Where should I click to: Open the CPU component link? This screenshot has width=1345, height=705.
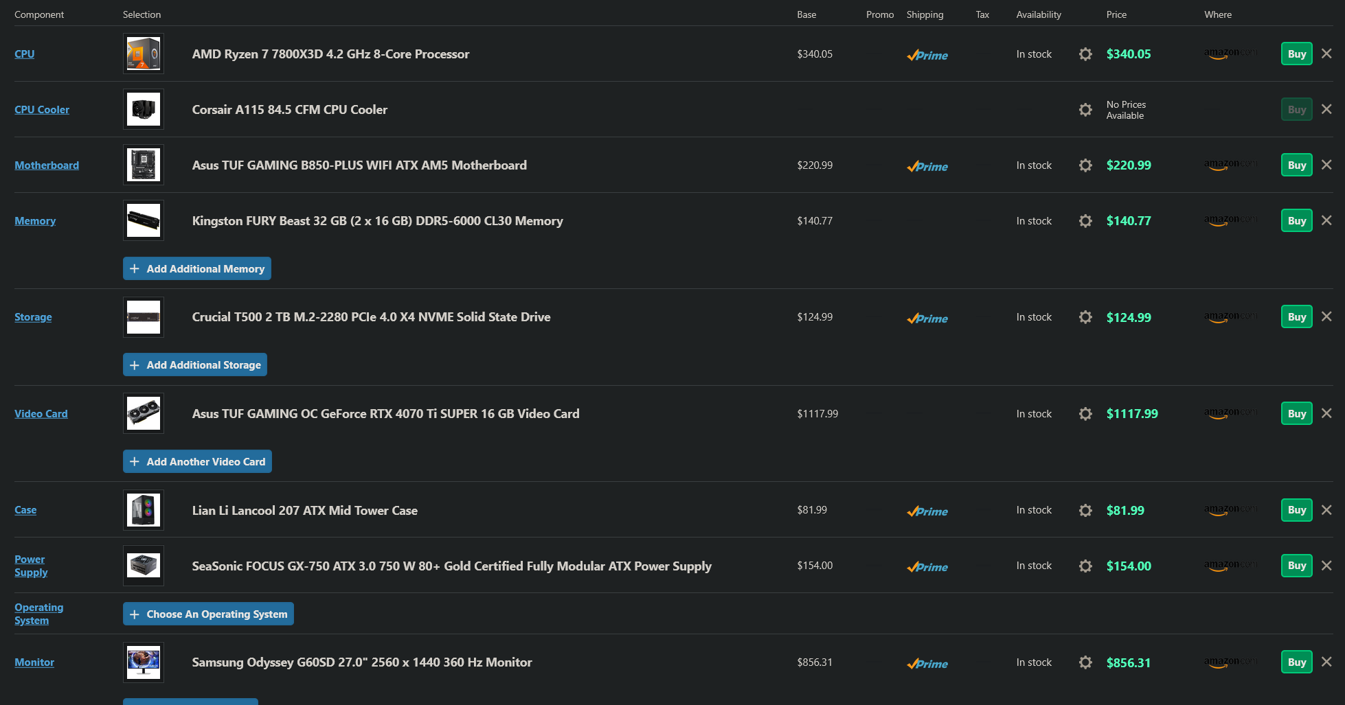[x=25, y=54]
